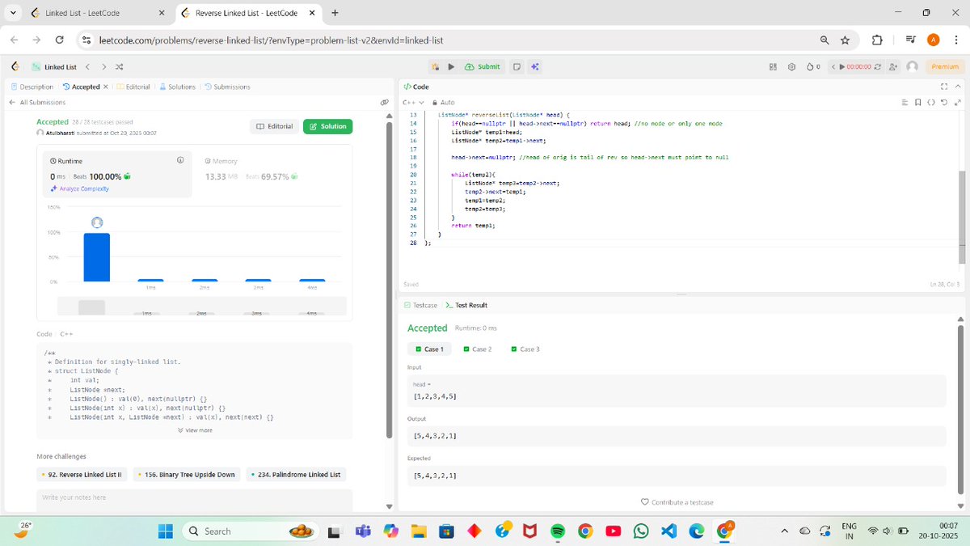Open the streak fire counter
970x546 pixels.
[x=813, y=66]
